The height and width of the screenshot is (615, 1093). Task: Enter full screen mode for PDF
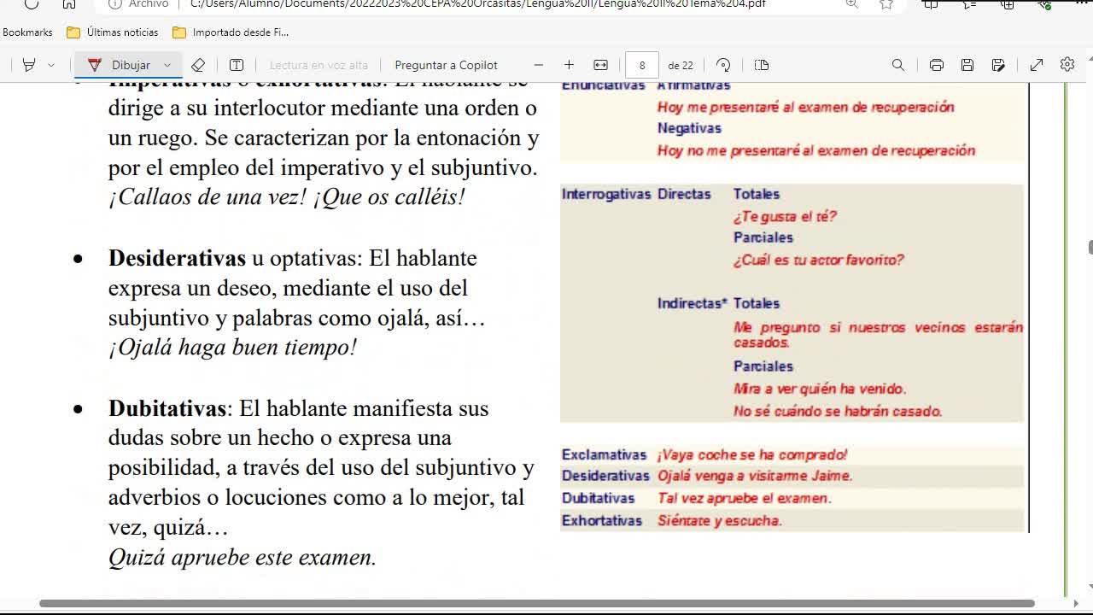(x=1037, y=65)
